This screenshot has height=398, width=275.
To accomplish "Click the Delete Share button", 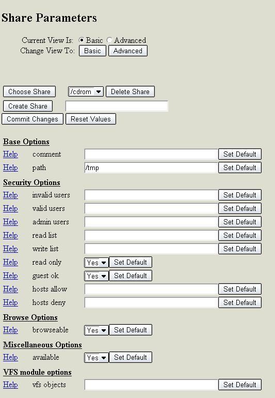I will pos(130,91).
